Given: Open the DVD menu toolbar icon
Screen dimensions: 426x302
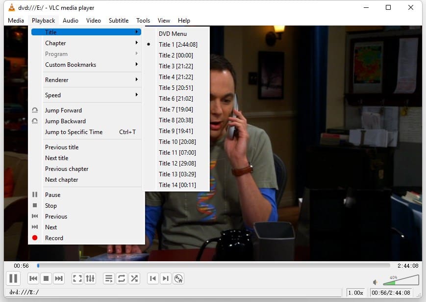Looking at the screenshot, I should 178,278.
